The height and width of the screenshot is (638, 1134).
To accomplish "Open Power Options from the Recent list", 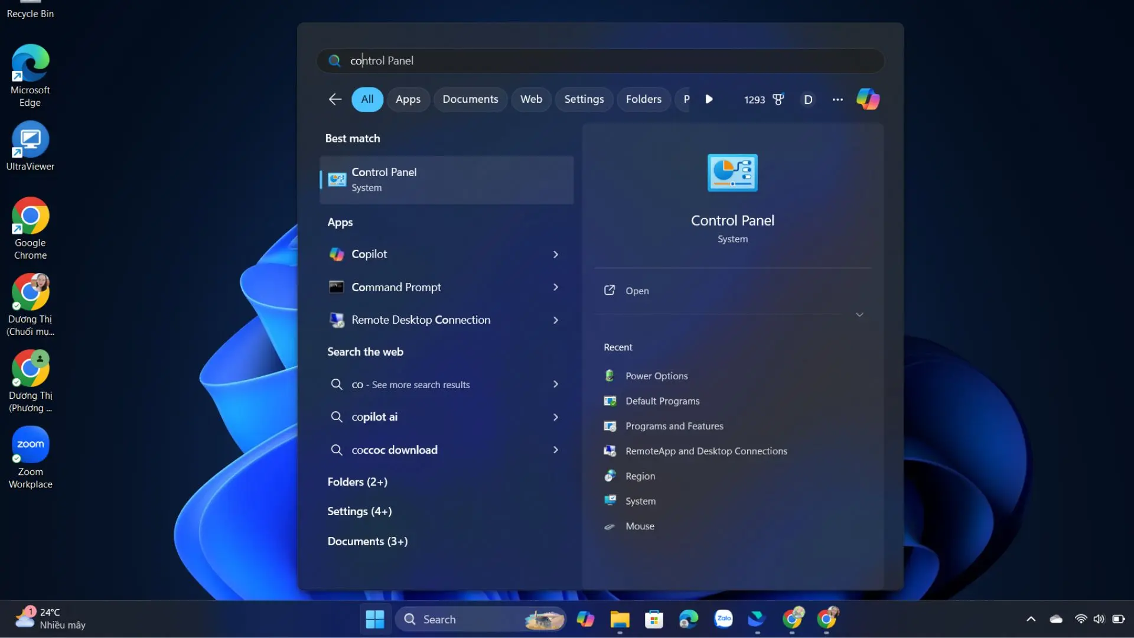I will 656,376.
